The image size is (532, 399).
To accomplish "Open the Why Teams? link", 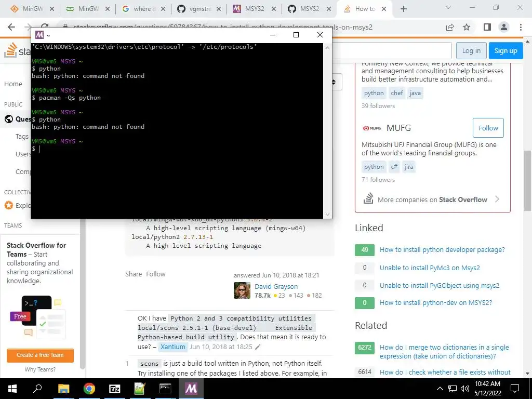I will click(x=40, y=369).
